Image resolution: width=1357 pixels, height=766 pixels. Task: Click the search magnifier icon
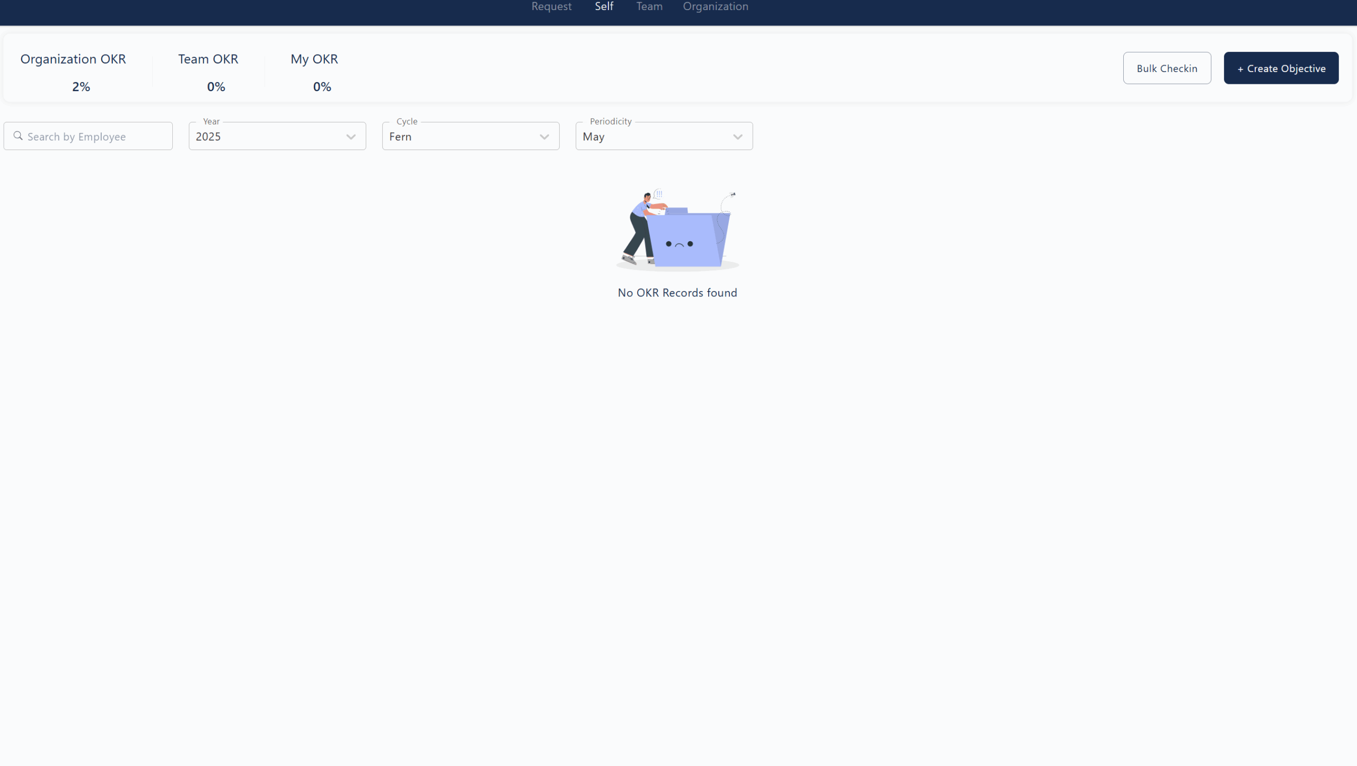pyautogui.click(x=18, y=136)
